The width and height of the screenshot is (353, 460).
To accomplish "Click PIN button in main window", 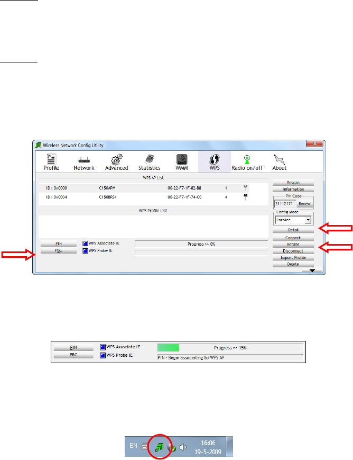I will [x=59, y=244].
